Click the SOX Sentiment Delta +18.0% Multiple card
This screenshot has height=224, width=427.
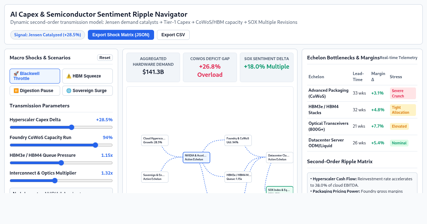[267, 68]
